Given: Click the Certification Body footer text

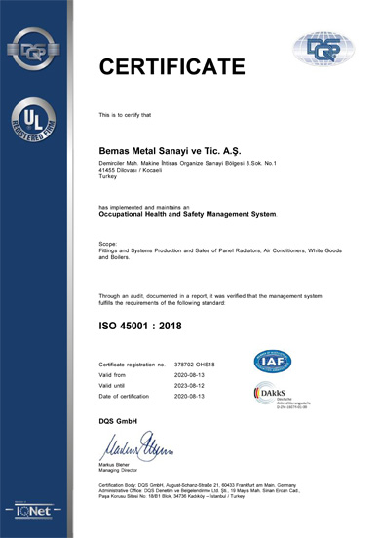Looking at the screenshot, I should point(200,490).
